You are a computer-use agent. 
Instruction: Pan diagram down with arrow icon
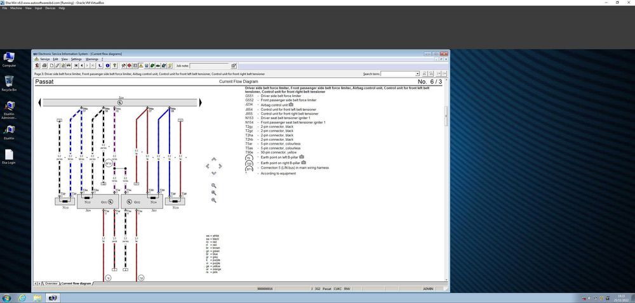(214, 173)
